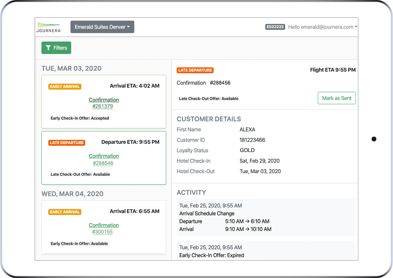Click the Arrival Schedule Change activity entry
Image resolution: width=393 pixels, height=278 pixels.
tap(207, 213)
